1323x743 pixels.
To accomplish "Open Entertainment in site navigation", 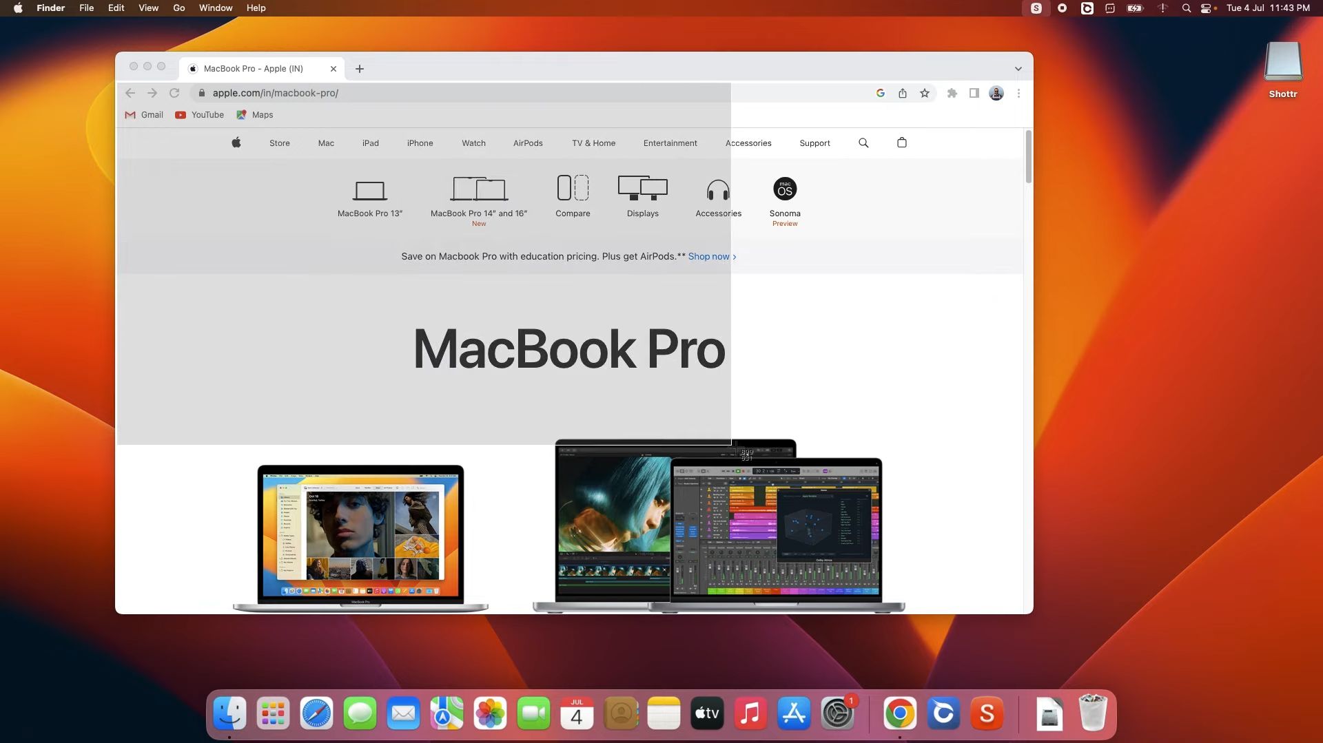I will [670, 143].
